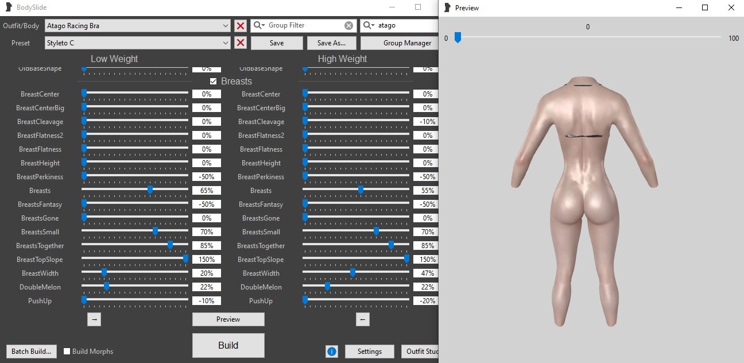Click the Low Weight Breasts 65% value box

(207, 191)
